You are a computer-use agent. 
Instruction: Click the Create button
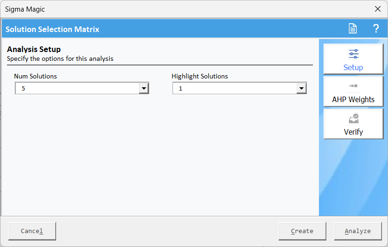302,231
